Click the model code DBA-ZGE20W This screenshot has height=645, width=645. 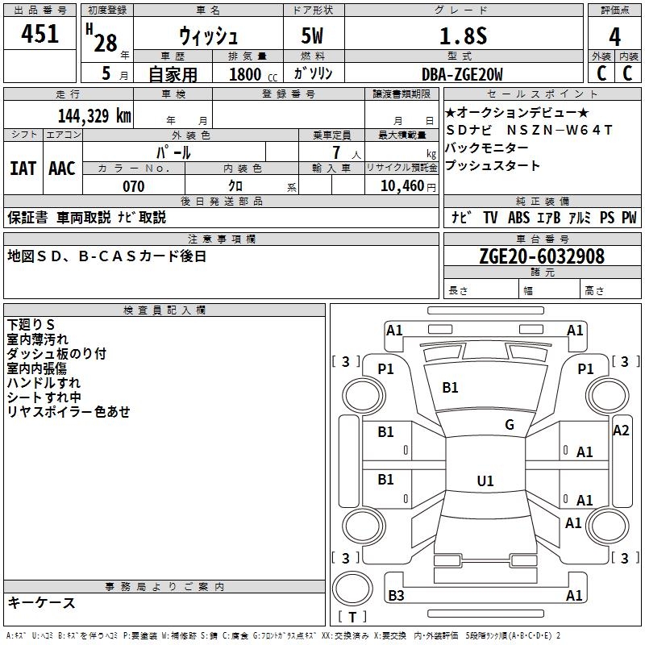pyautogui.click(x=461, y=74)
